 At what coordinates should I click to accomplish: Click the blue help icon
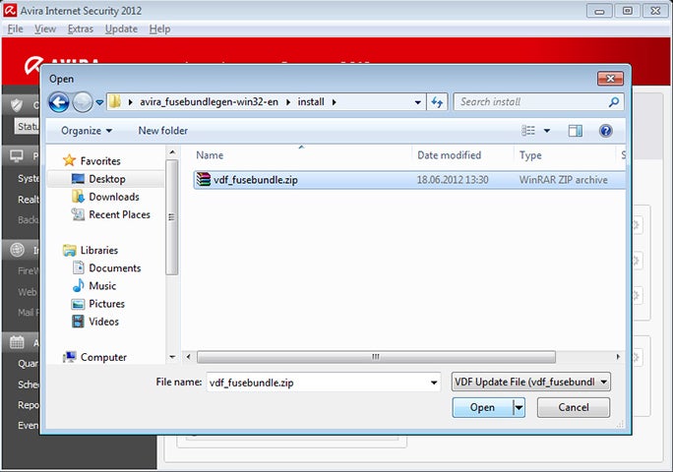606,131
